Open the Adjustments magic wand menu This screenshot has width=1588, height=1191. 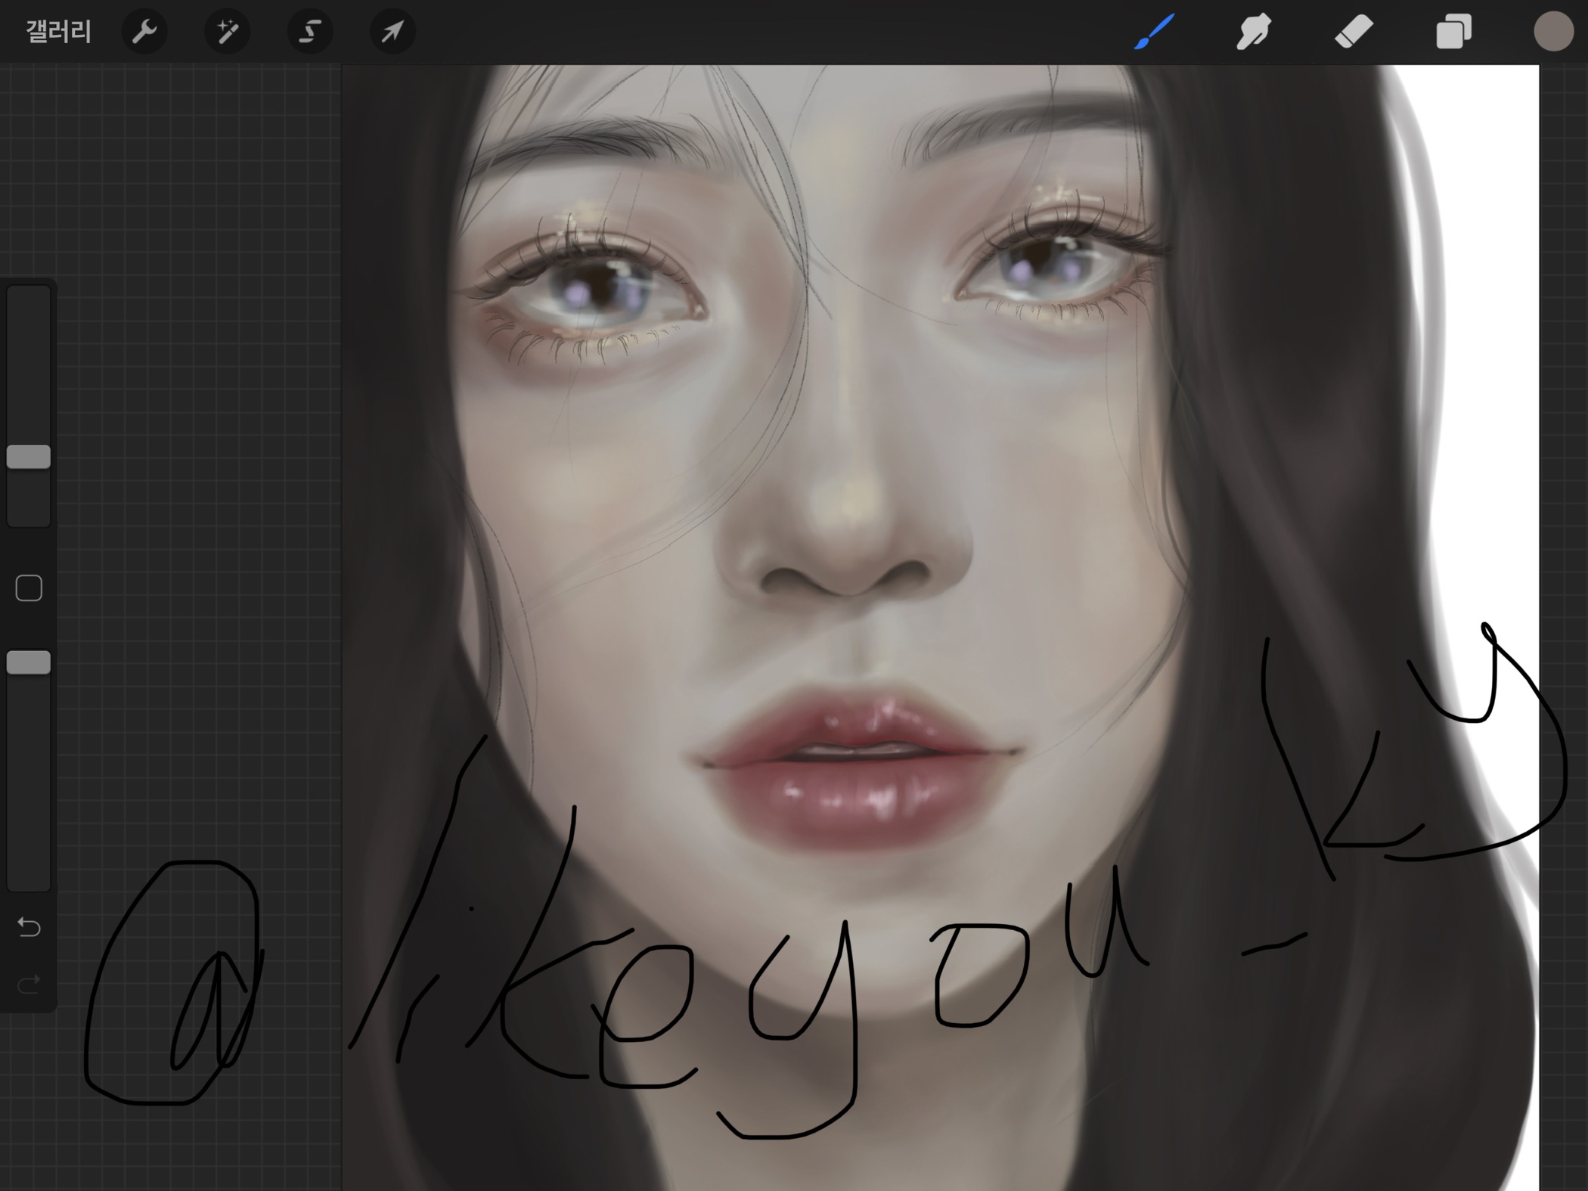pos(228,32)
